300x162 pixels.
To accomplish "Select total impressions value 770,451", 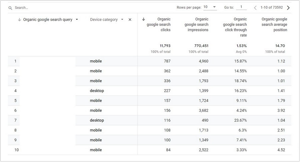I will tap(201, 46).
